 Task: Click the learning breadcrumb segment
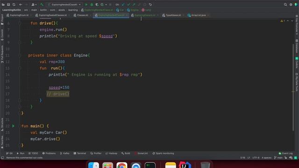coord(73,10)
